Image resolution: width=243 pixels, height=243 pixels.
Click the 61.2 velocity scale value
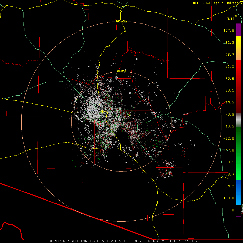tap(230, 66)
